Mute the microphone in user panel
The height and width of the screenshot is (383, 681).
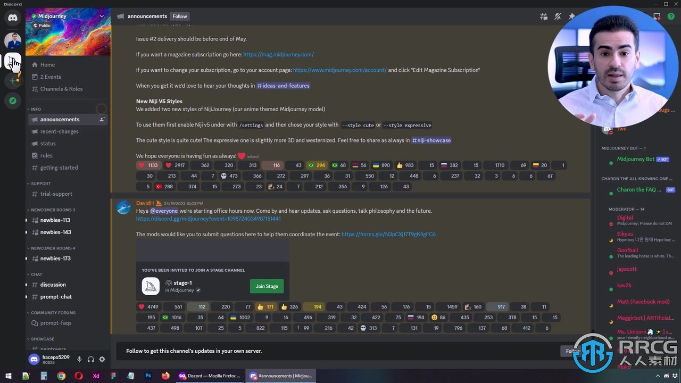[79, 360]
